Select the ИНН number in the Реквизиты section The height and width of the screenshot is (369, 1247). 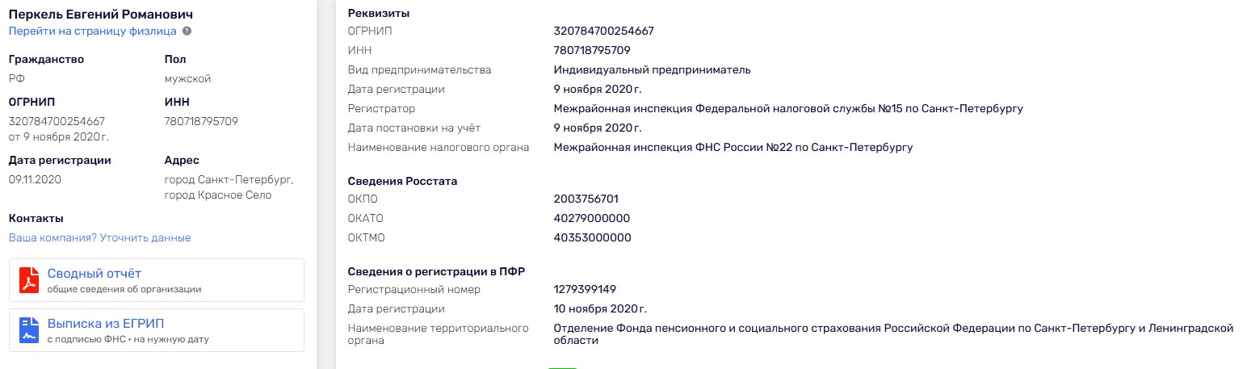(x=592, y=50)
